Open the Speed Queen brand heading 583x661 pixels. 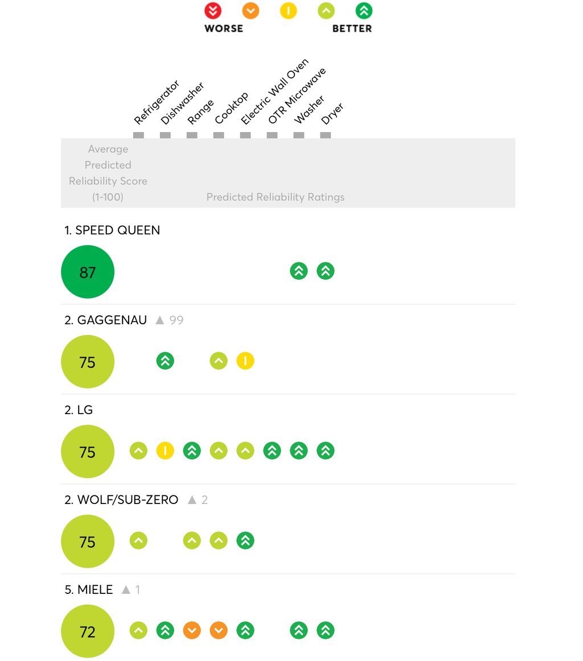pos(112,230)
